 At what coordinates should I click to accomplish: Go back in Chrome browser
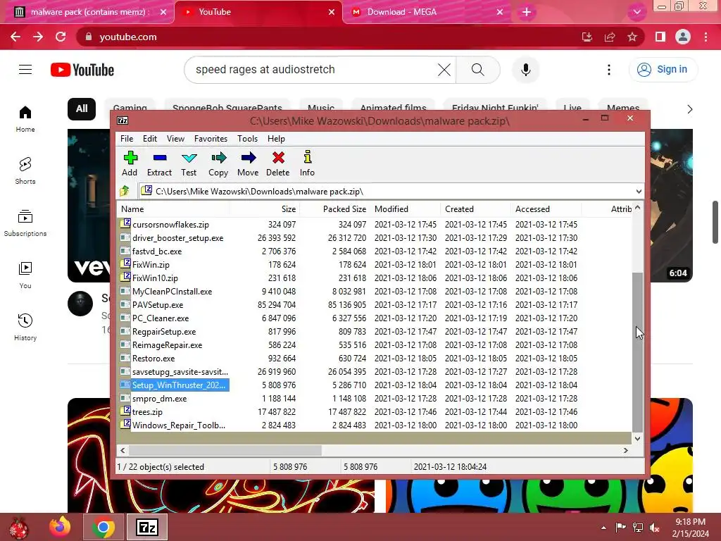click(15, 37)
